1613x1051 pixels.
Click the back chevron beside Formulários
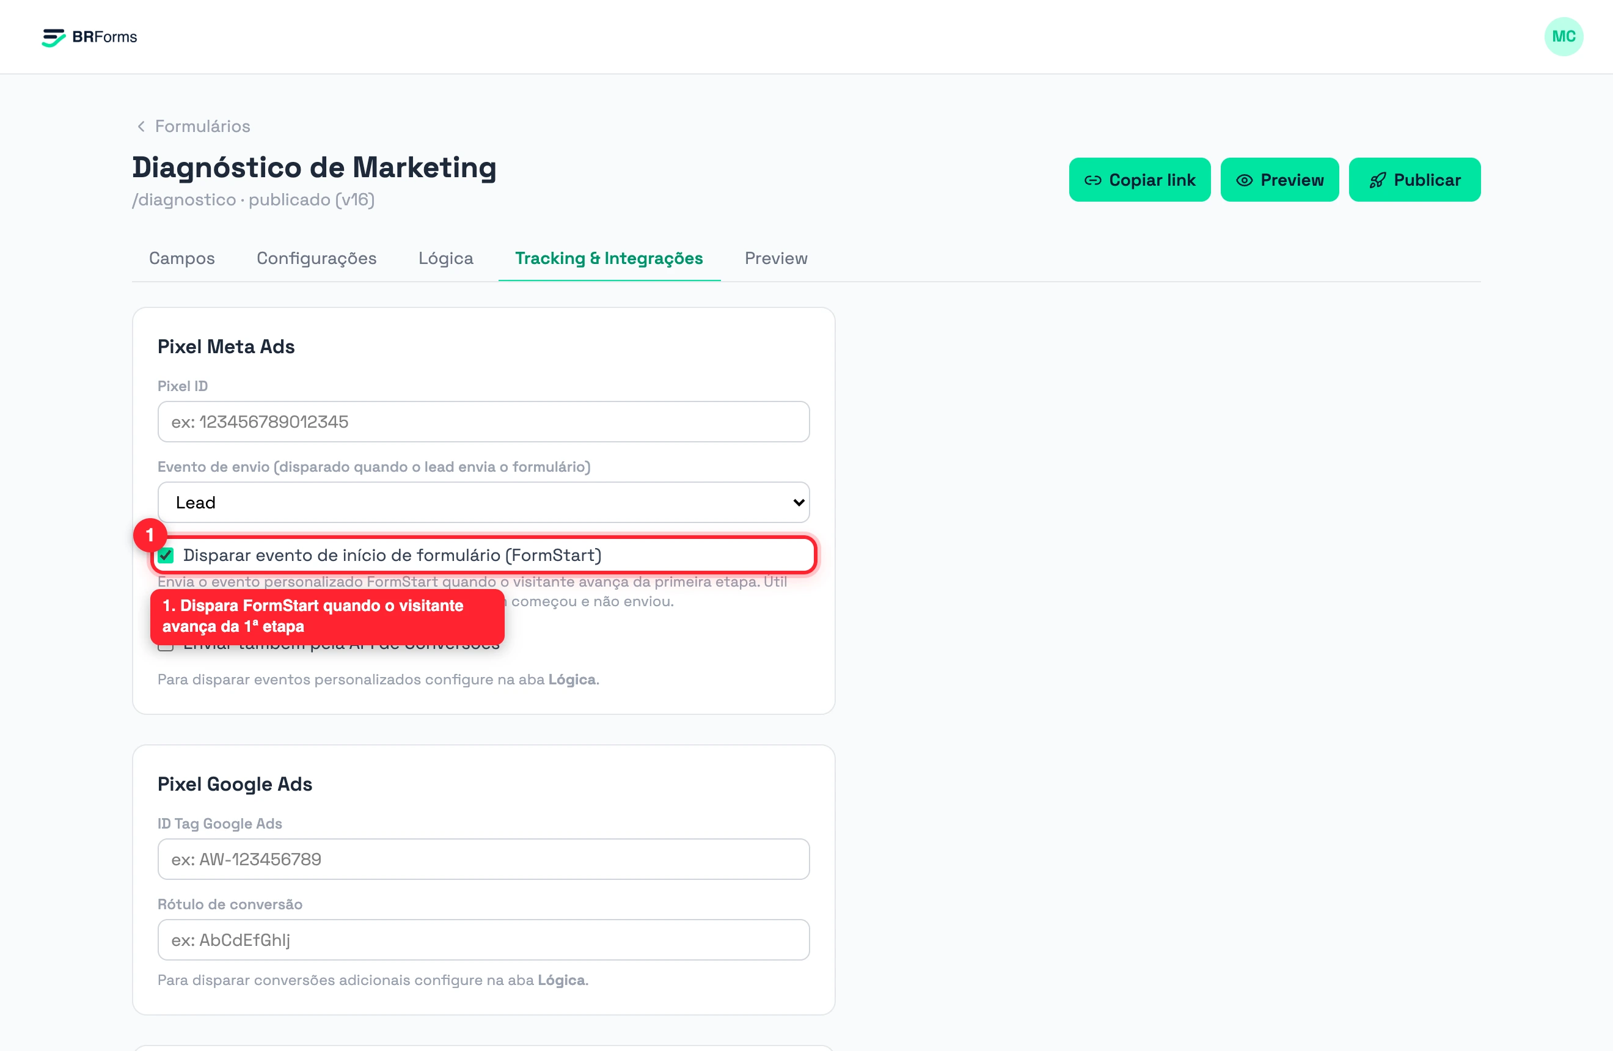coord(141,126)
